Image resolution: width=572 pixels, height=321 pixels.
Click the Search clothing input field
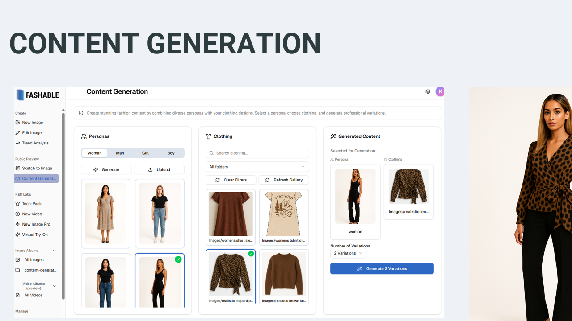click(x=257, y=153)
